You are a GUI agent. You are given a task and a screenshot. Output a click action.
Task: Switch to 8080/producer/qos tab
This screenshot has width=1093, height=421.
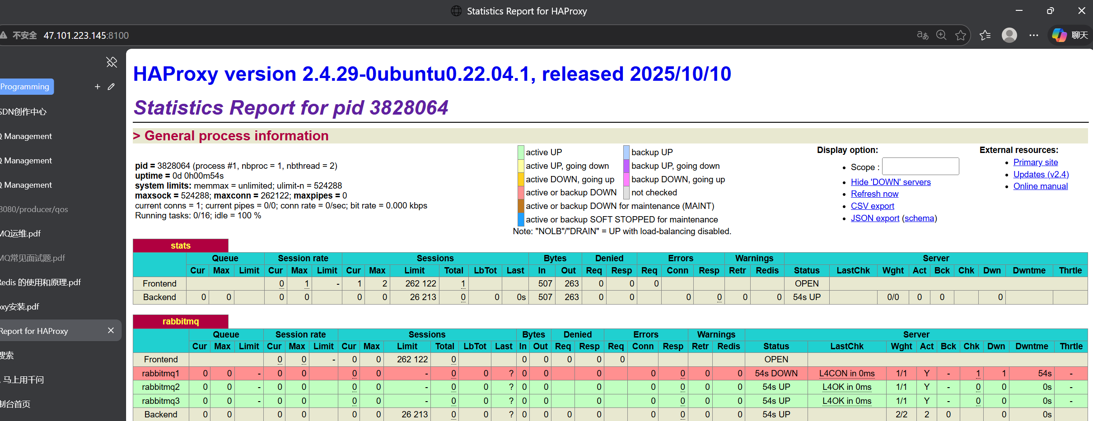tap(34, 209)
